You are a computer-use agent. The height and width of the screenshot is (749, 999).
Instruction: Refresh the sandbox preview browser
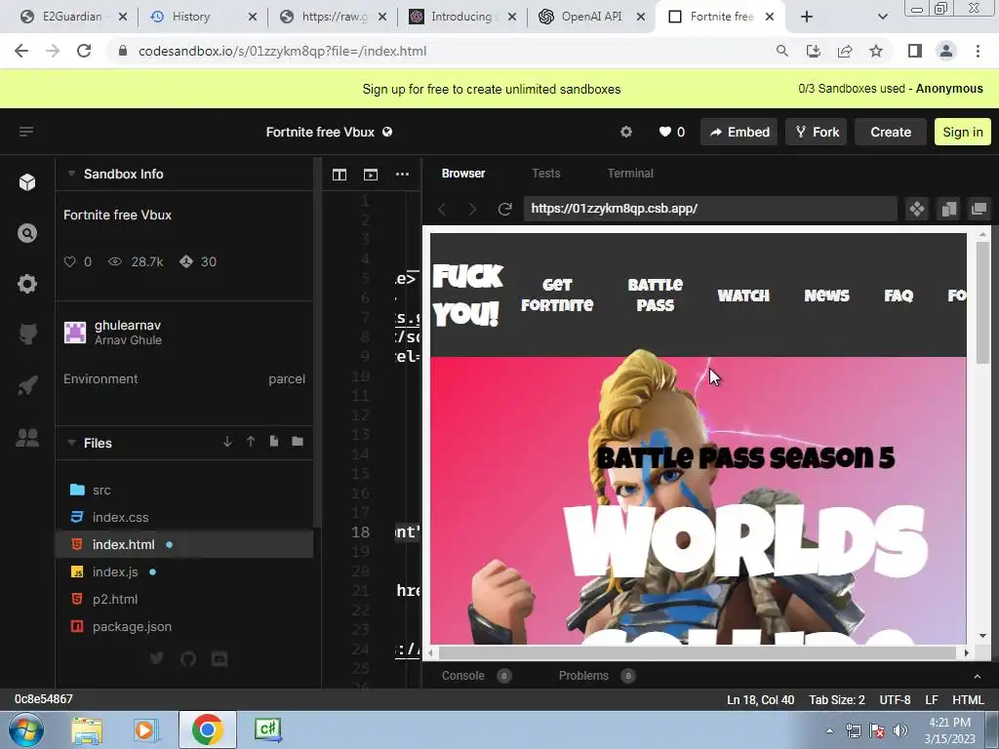point(504,209)
